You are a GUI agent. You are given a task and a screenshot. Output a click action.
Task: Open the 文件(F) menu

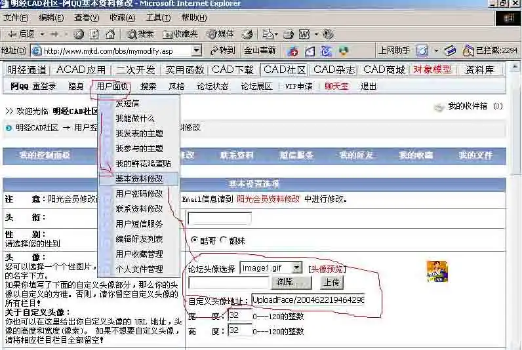click(16, 17)
